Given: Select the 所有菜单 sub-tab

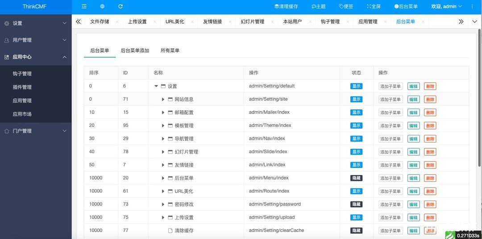Looking at the screenshot, I should point(170,50).
